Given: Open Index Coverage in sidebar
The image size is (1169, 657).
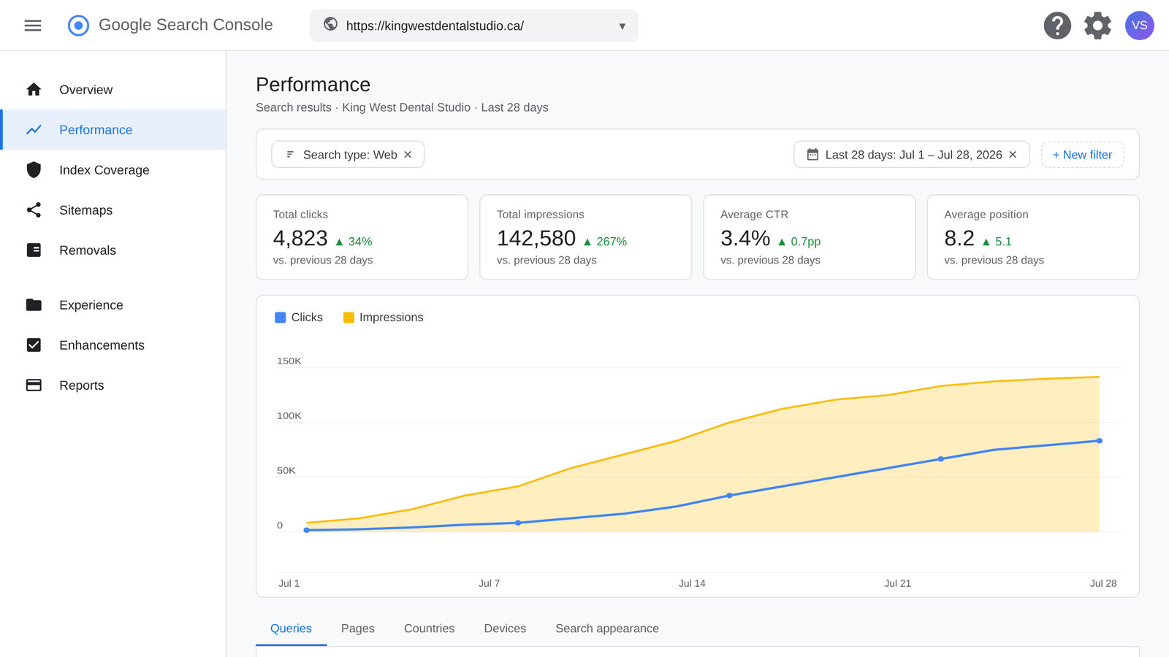Looking at the screenshot, I should coord(113,170).
